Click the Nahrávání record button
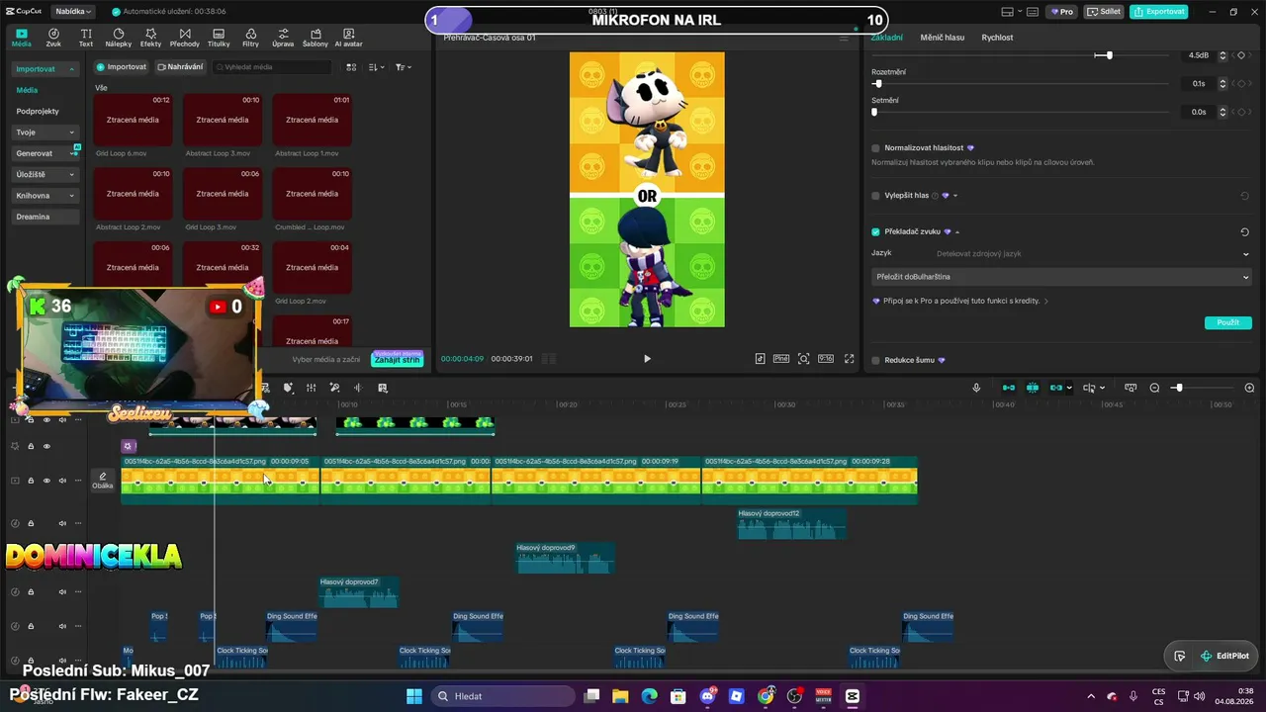 click(180, 67)
